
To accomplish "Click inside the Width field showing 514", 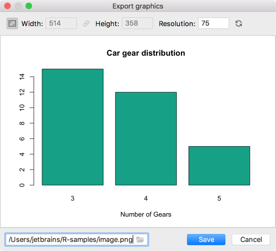I will (61, 23).
